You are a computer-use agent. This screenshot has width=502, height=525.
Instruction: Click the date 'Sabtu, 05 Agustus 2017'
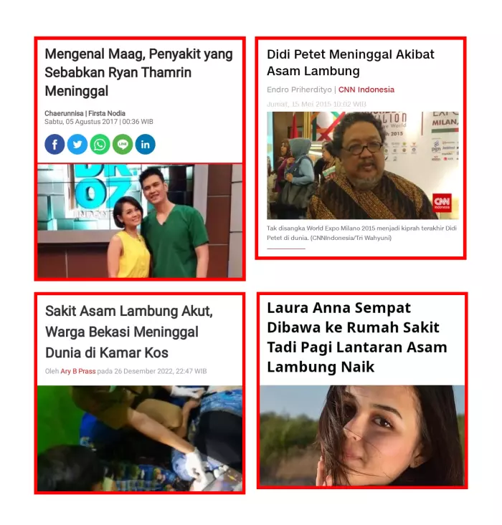coord(81,122)
